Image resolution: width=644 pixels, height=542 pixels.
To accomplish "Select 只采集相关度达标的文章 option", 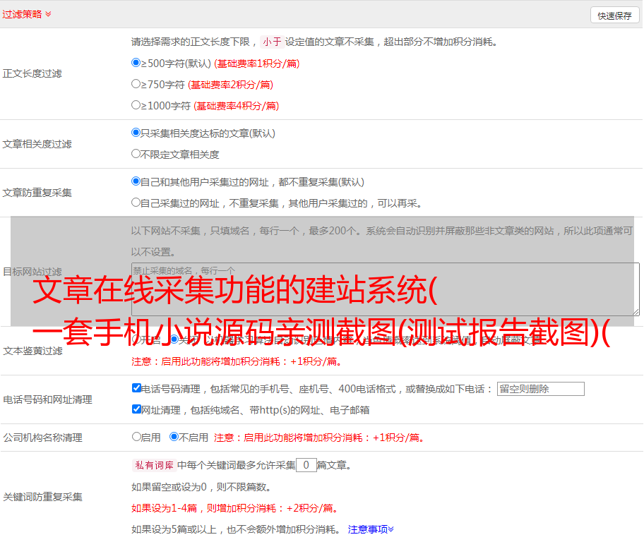I will pyautogui.click(x=136, y=133).
